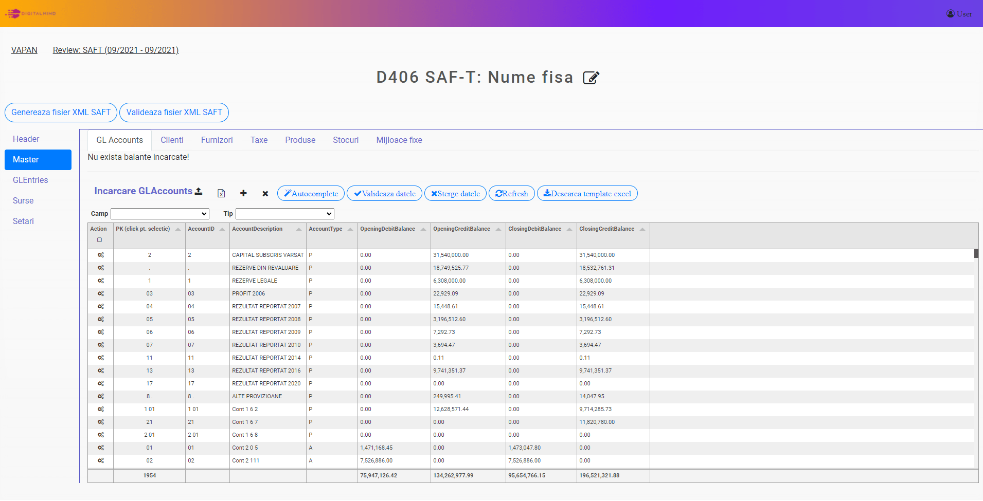Open the Camp dropdown
The height and width of the screenshot is (501, 983).
click(x=160, y=214)
